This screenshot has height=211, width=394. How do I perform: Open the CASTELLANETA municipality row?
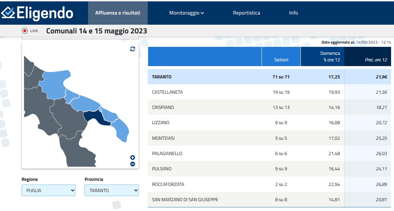(167, 92)
